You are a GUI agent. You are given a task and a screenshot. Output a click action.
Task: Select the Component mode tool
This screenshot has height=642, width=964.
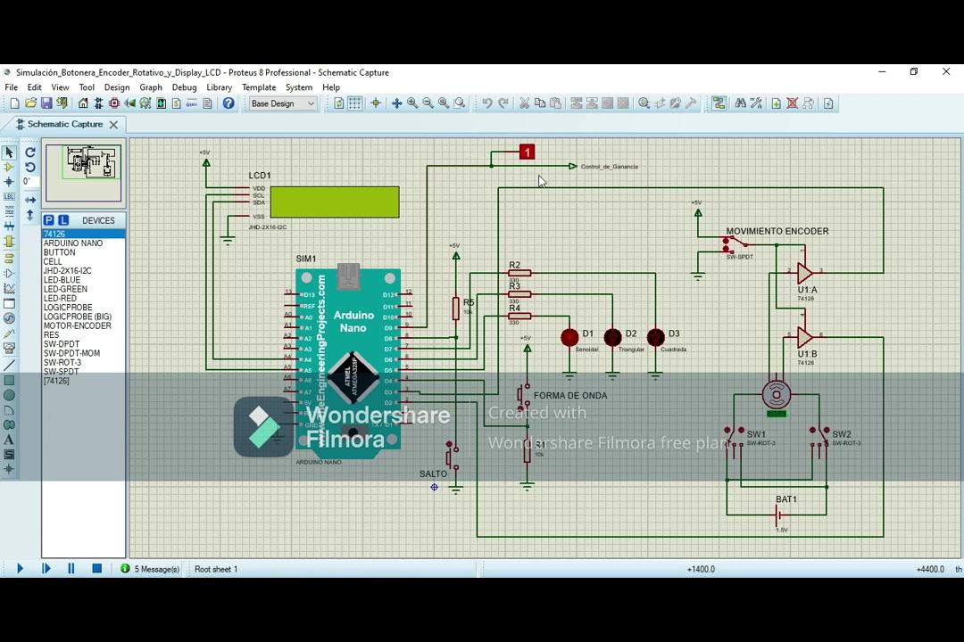pyautogui.click(x=9, y=167)
